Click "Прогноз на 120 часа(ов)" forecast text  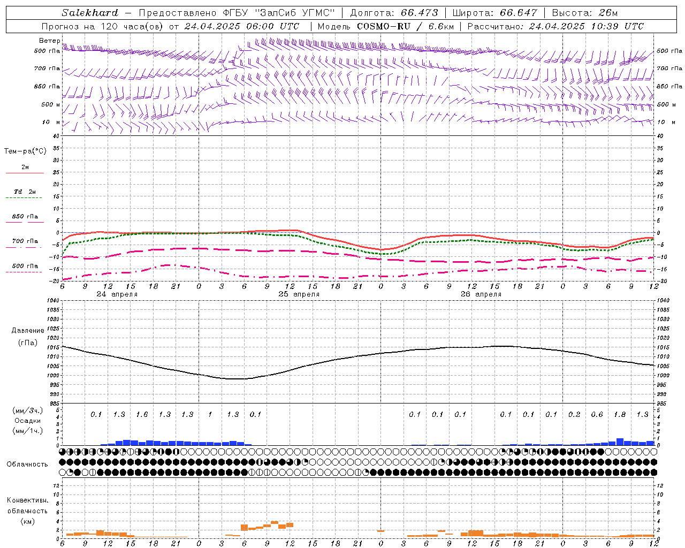[x=103, y=26]
